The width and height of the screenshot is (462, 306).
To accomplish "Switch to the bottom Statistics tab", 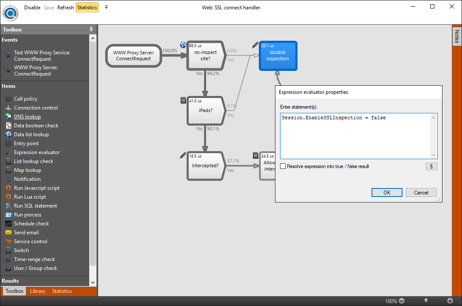I will tap(62, 291).
